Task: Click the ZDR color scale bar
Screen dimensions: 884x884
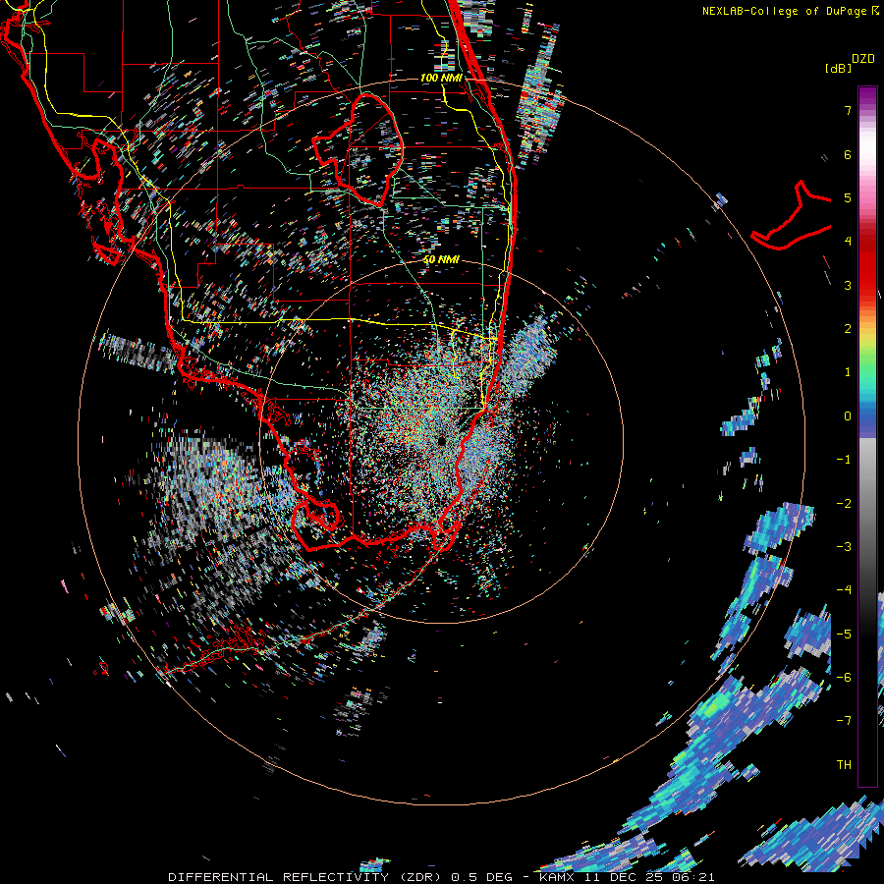Action: [867, 436]
